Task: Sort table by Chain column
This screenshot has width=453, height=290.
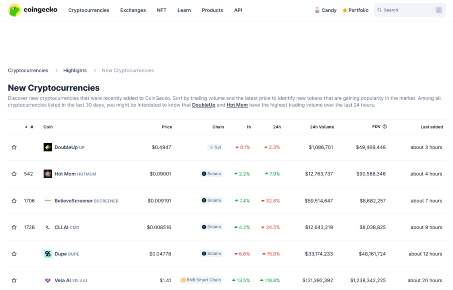Action: [218, 127]
